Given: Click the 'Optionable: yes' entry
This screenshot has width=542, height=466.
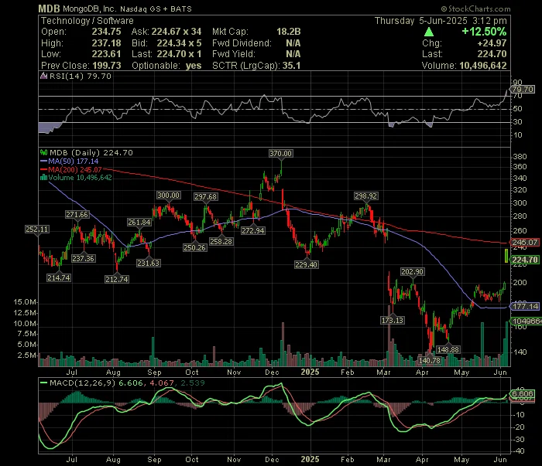Looking at the screenshot, I should tap(166, 66).
